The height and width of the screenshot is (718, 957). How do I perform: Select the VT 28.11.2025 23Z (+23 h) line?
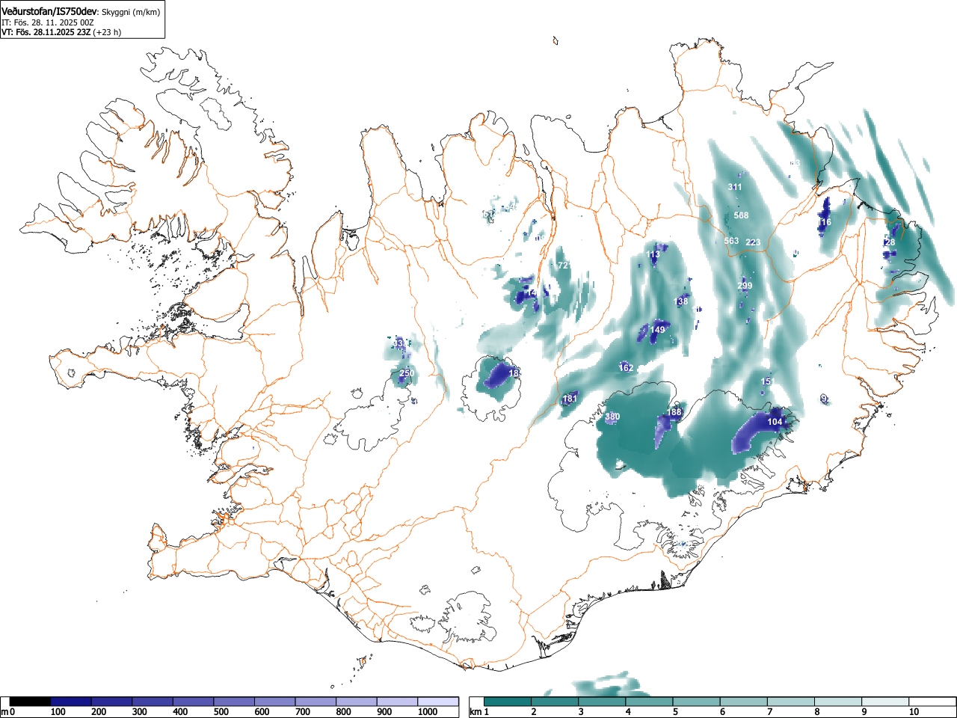coord(61,32)
